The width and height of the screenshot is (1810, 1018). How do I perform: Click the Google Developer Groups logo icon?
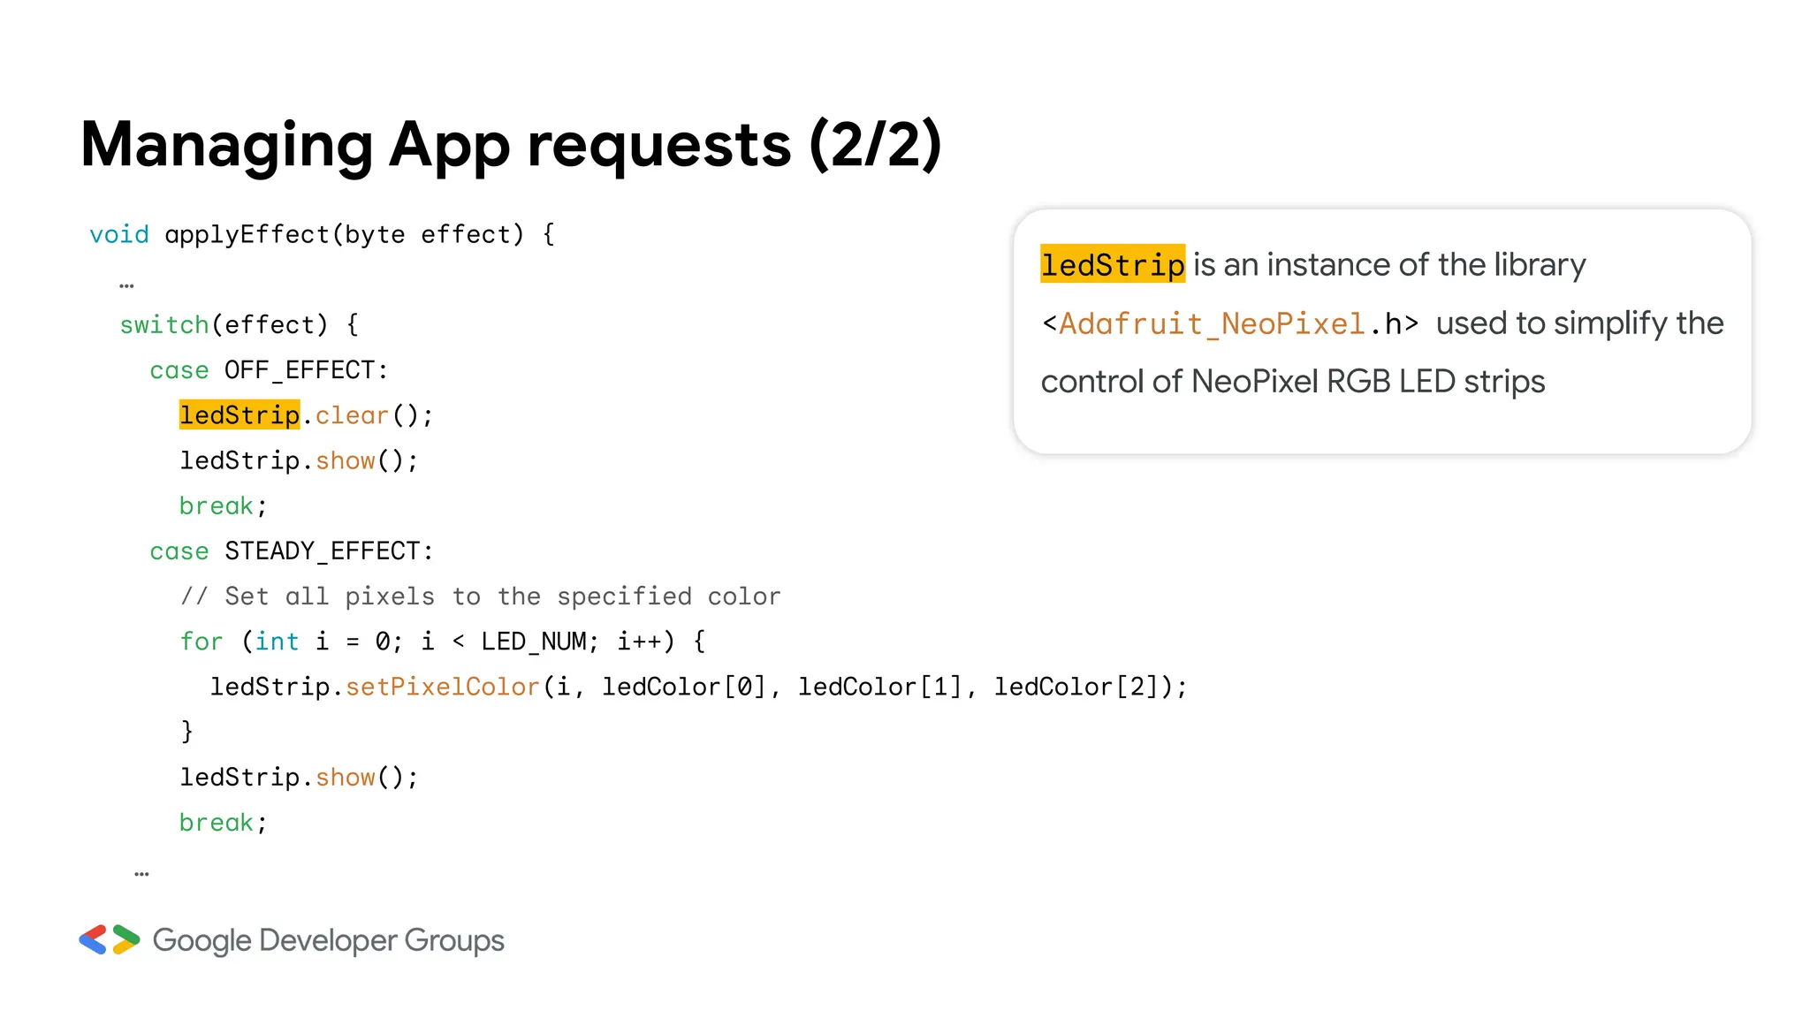coord(110,939)
